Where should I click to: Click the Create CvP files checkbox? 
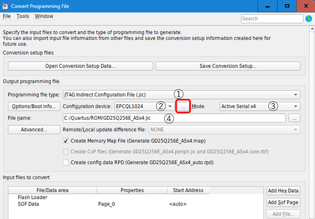(66, 152)
